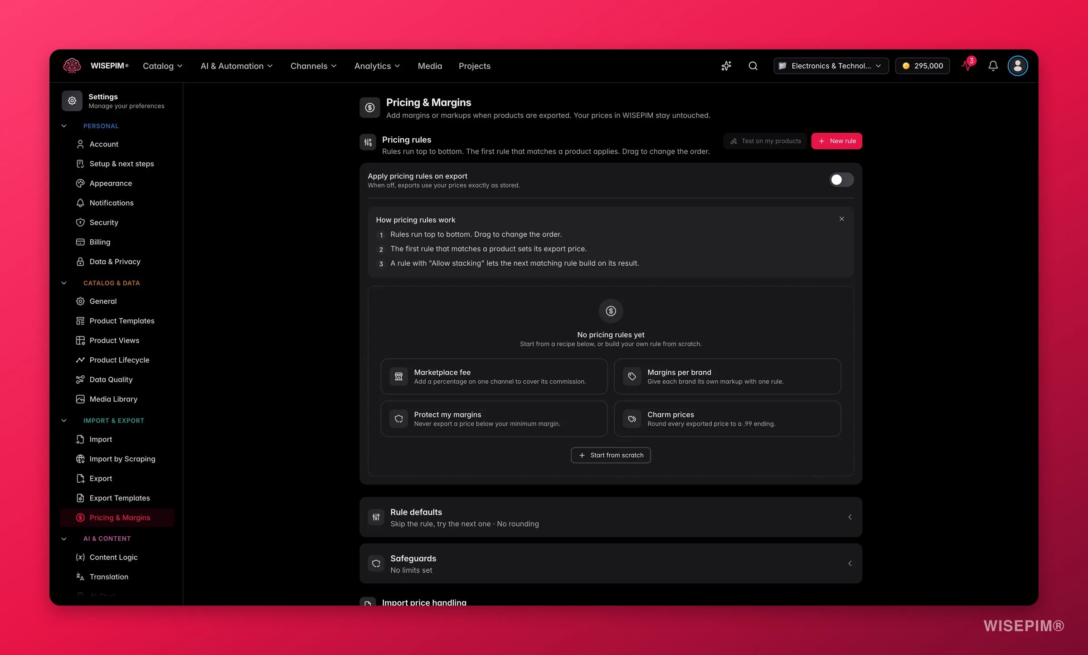Image resolution: width=1088 pixels, height=655 pixels.
Task: Open the AI sparkle assistant icon
Action: pos(726,66)
